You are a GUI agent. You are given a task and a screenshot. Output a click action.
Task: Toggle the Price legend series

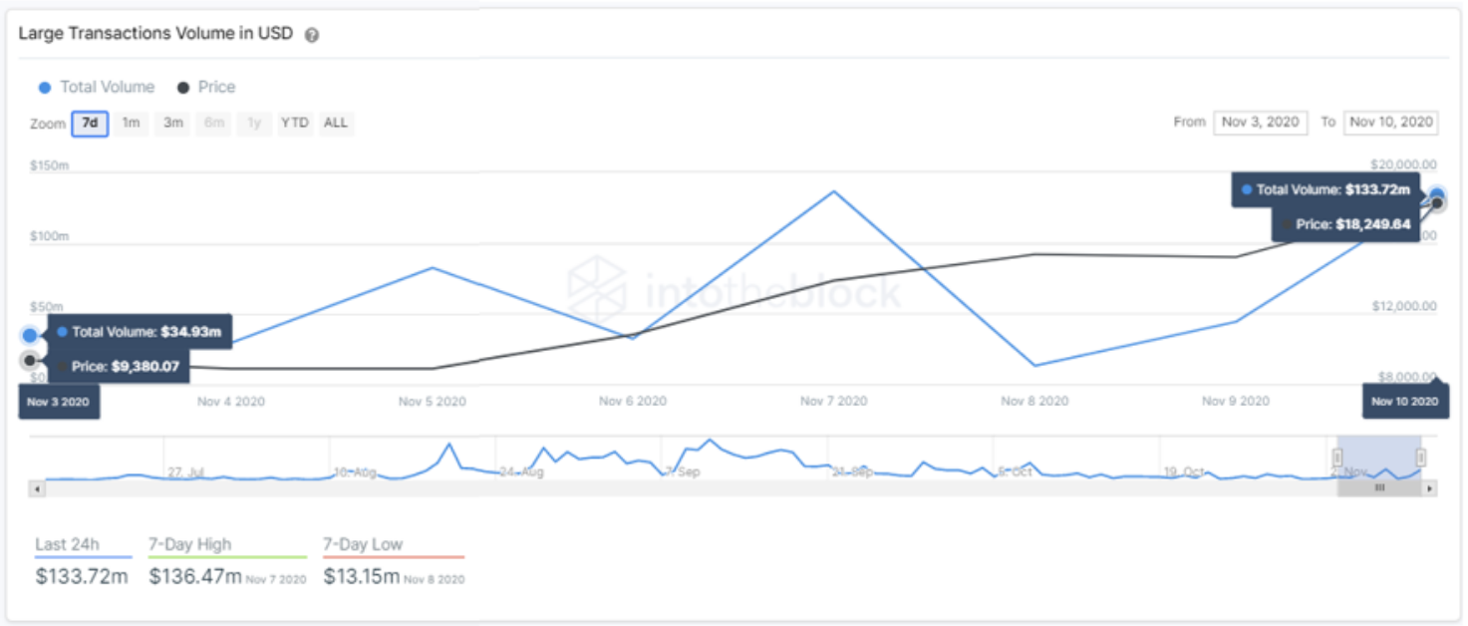tap(206, 87)
